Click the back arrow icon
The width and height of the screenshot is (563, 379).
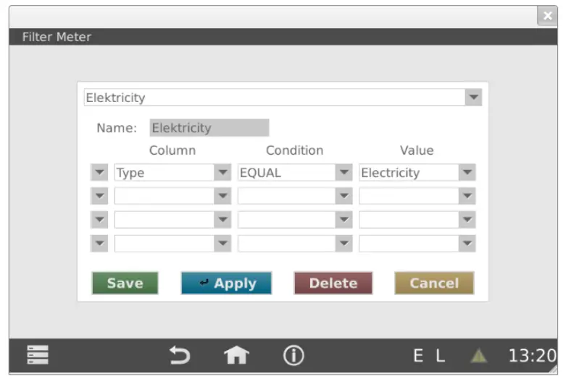(x=179, y=355)
